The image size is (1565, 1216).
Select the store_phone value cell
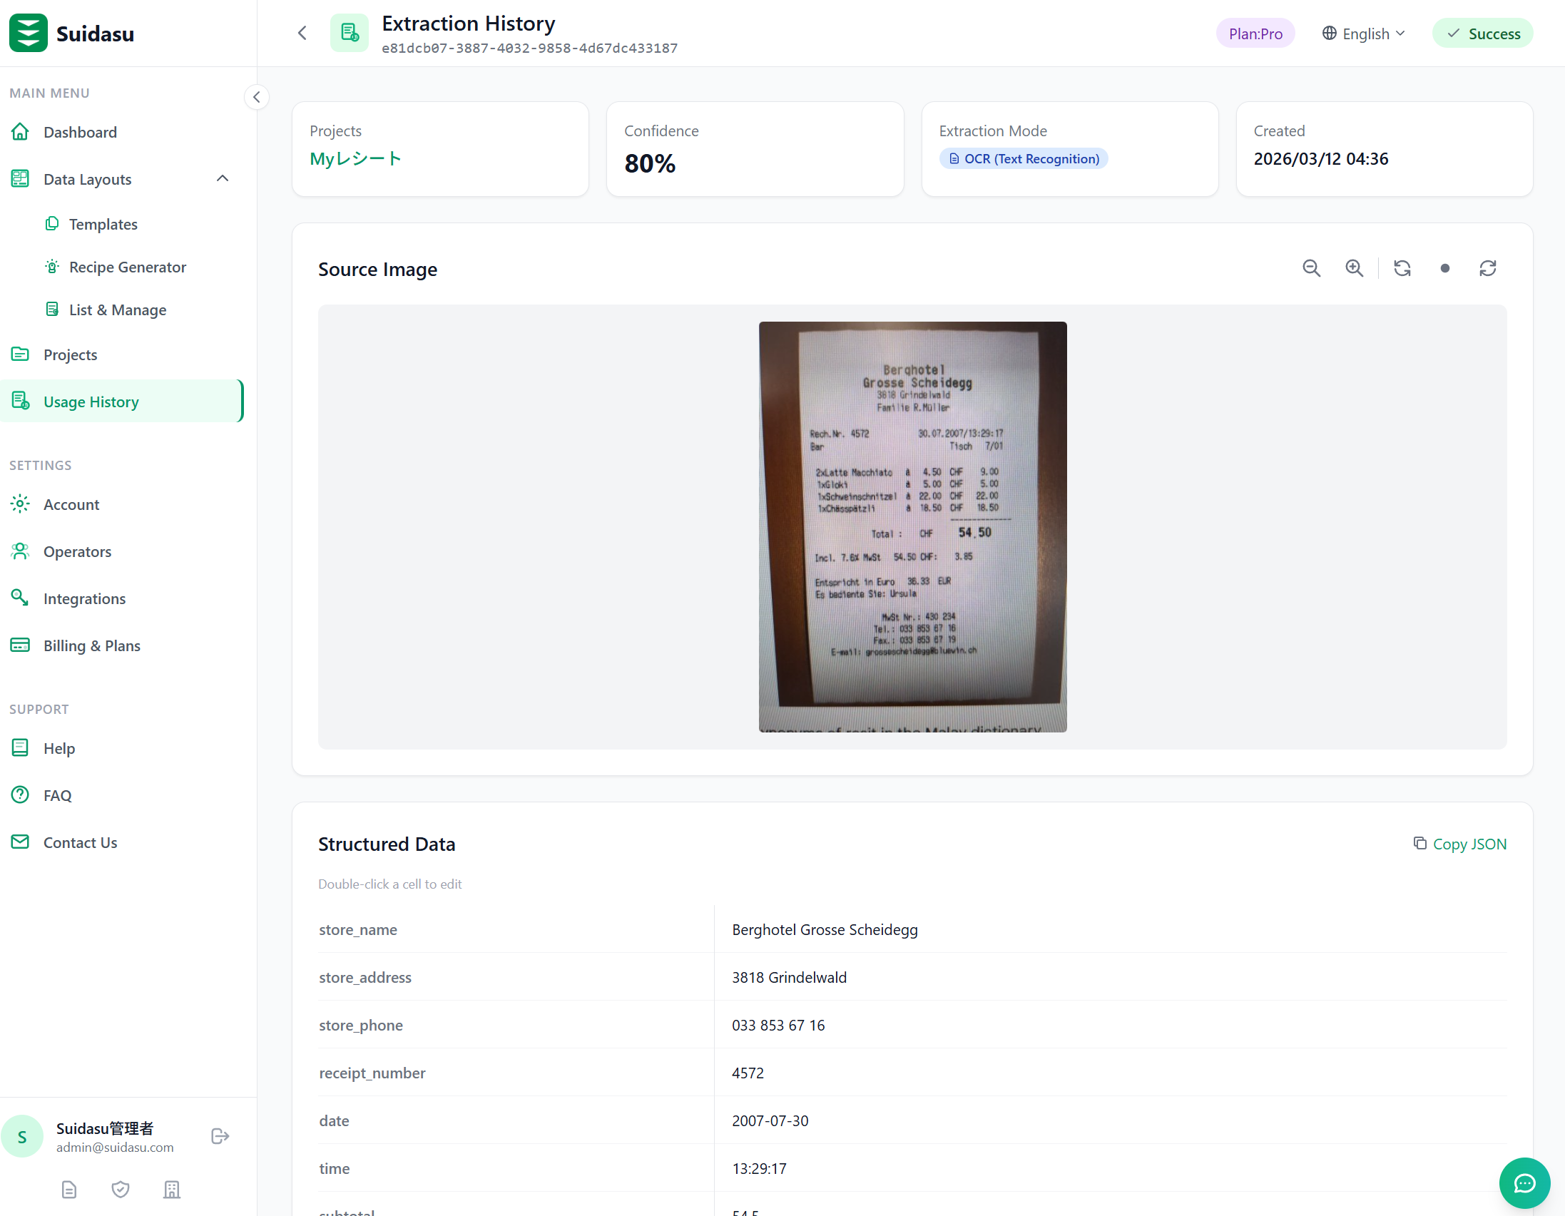coord(778,1025)
